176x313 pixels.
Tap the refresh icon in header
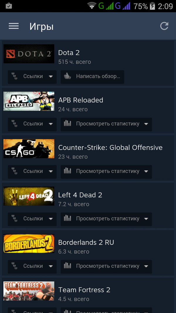pyautogui.click(x=165, y=26)
